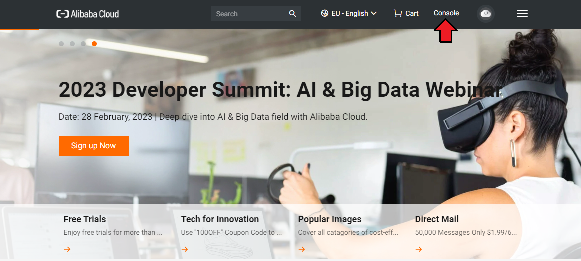This screenshot has height=261, width=581.
Task: Open the Popular Images heading
Action: click(x=330, y=219)
